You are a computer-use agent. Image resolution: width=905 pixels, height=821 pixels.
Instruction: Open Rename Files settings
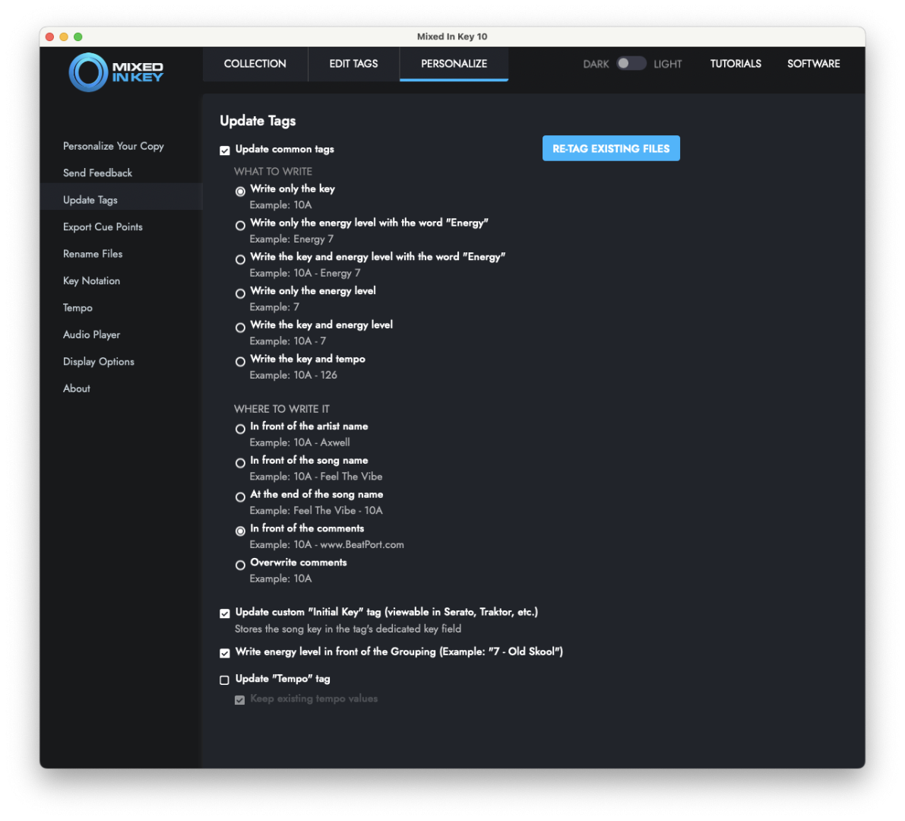pos(93,253)
